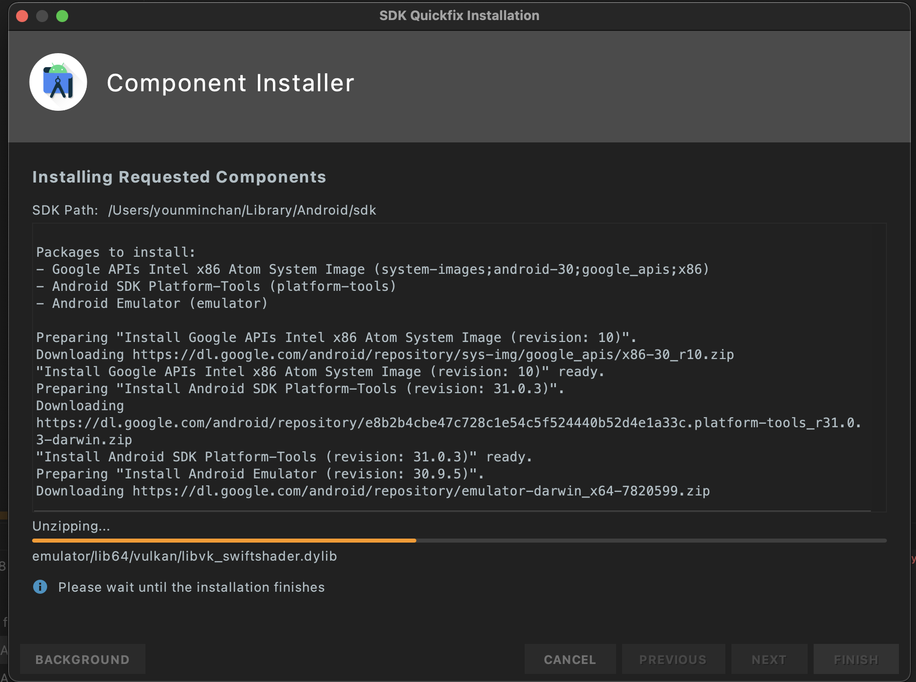Click the platform-tools_r31.0 download URL line

tap(448, 423)
